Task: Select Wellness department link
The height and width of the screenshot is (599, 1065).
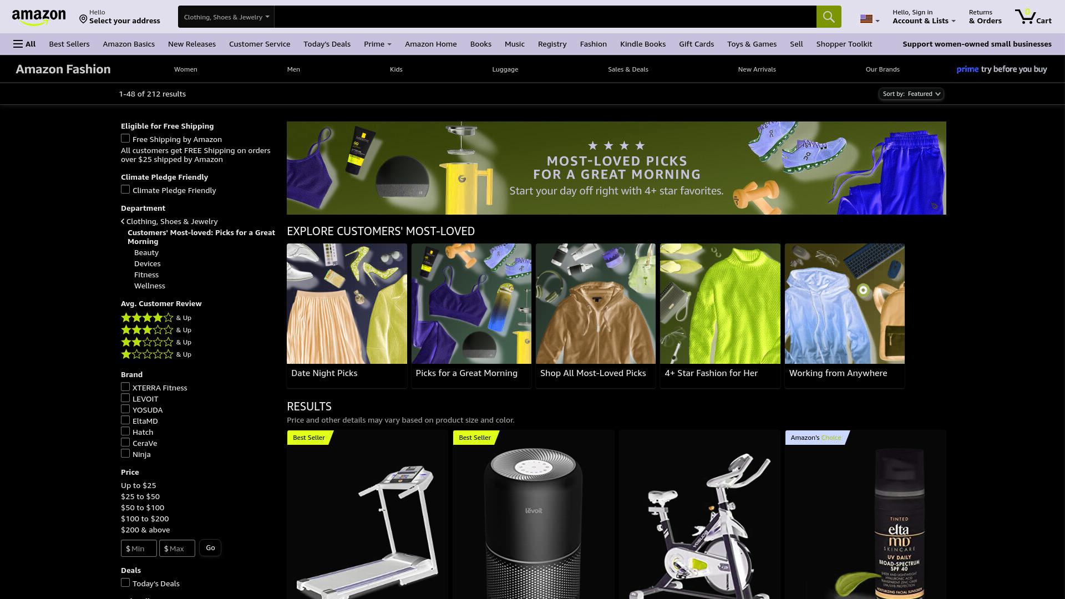Action: click(x=150, y=286)
